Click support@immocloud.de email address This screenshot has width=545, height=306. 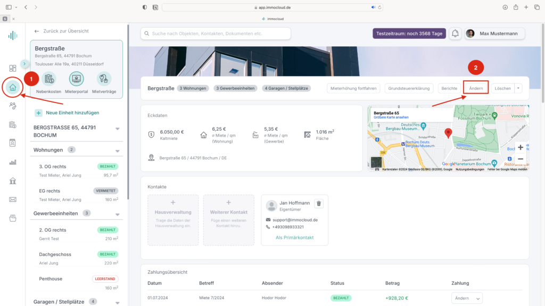pyautogui.click(x=295, y=220)
